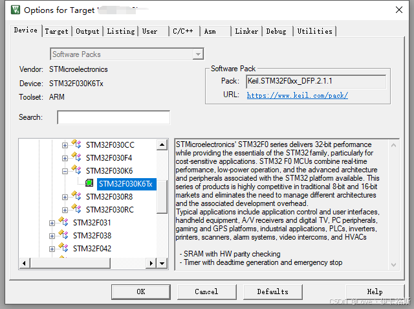
Task: Open the keil.com/pack URL link
Action: click(298, 95)
